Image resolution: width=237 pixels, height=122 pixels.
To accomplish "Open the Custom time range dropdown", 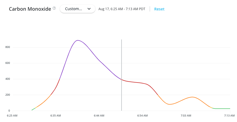I will pyautogui.click(x=77, y=9).
